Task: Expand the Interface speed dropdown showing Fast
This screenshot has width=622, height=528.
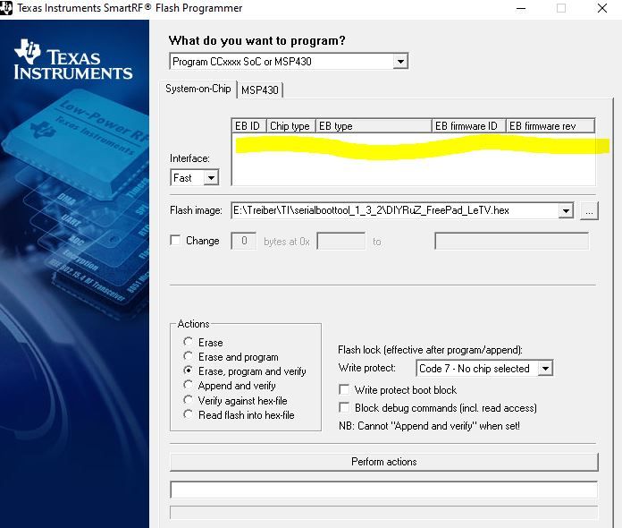Action: (211, 177)
